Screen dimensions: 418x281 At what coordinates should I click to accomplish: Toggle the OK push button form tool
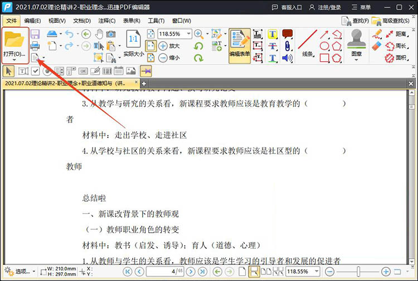[x=83, y=71]
